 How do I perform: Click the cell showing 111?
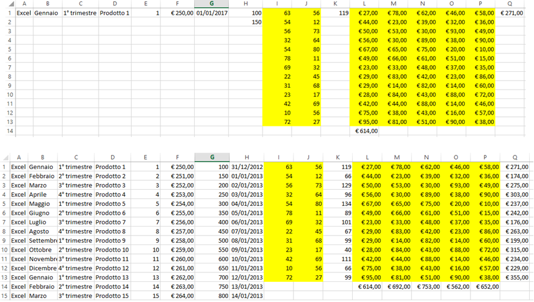coord(337,259)
